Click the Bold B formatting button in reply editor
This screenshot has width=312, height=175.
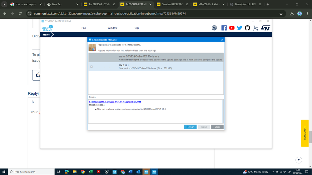[x=32, y=102]
